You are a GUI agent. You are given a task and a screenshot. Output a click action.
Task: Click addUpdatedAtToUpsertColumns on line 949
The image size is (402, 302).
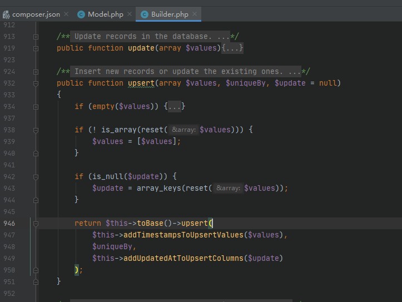pos(183,258)
